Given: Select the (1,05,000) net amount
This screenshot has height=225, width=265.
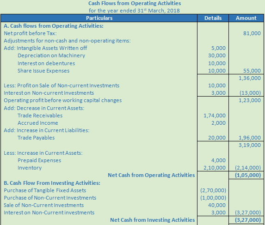Looking at the screenshot, I should [248, 175].
